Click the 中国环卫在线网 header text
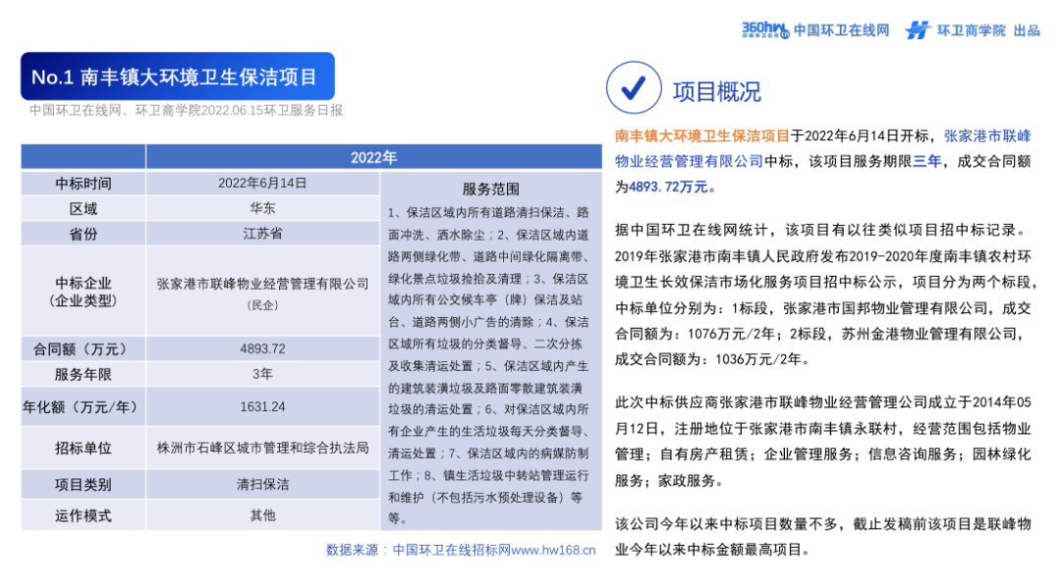The width and height of the screenshot is (1061, 588). point(841,30)
